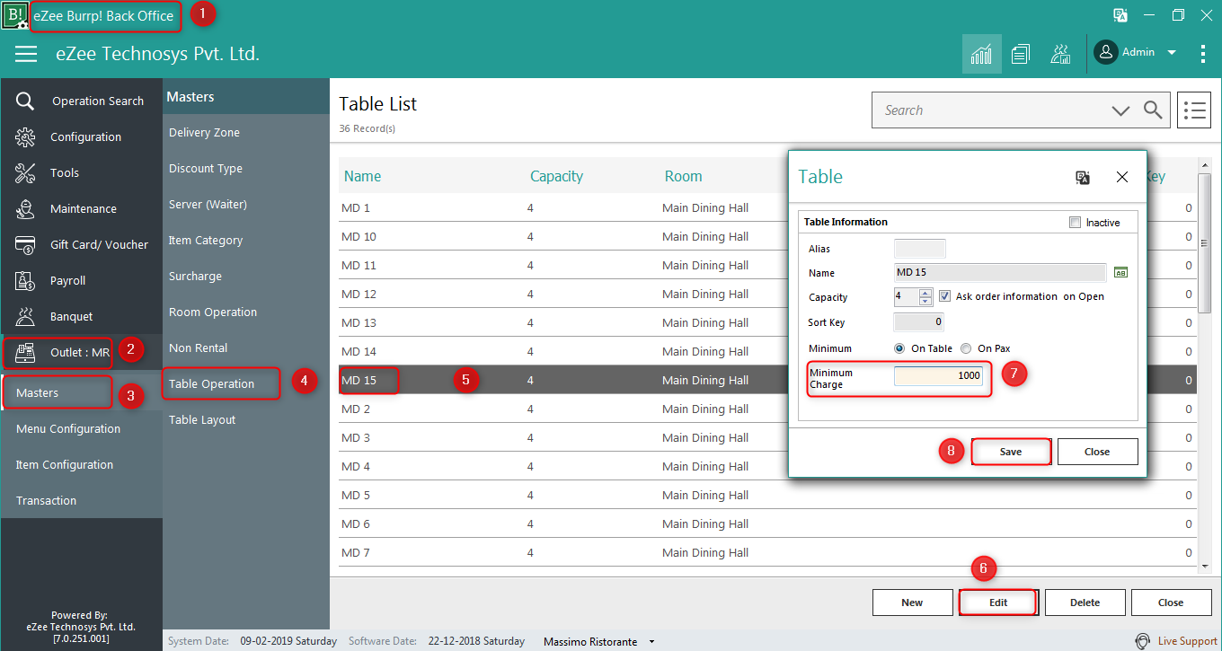Click the New button

point(912,603)
